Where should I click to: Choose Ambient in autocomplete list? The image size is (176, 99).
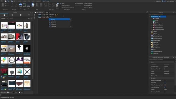point(59,19)
